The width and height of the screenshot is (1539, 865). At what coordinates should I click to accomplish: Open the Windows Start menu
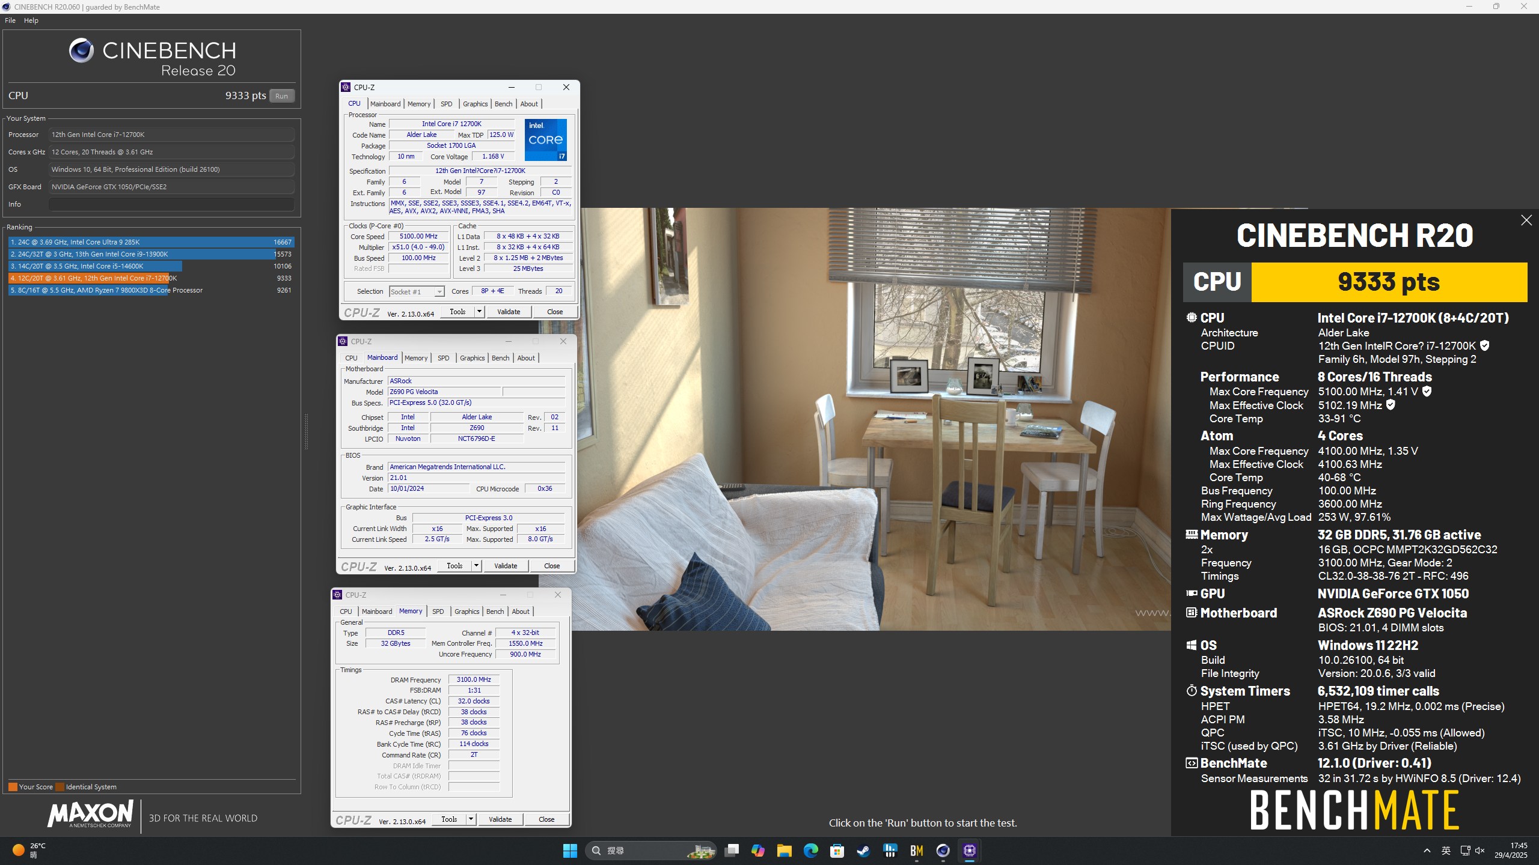coord(570,851)
